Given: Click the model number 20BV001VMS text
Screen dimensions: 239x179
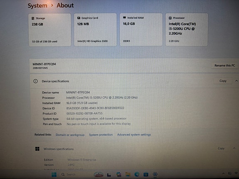Looking at the screenshot, I should pos(40,68).
